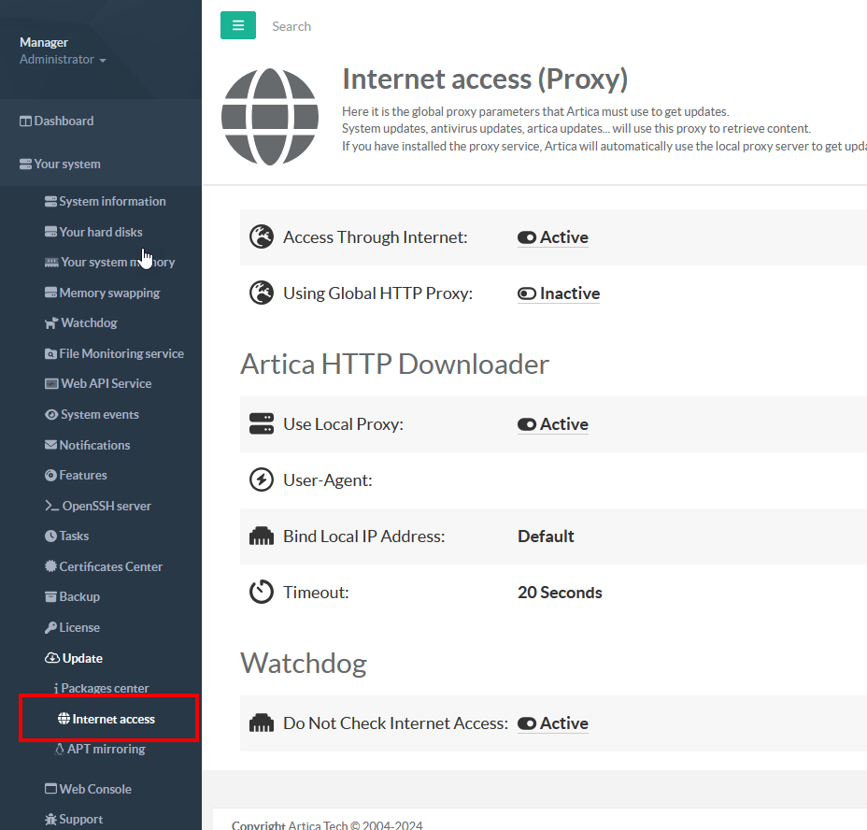Click the User-Agent lightning bolt icon
The image size is (867, 830).
[262, 480]
